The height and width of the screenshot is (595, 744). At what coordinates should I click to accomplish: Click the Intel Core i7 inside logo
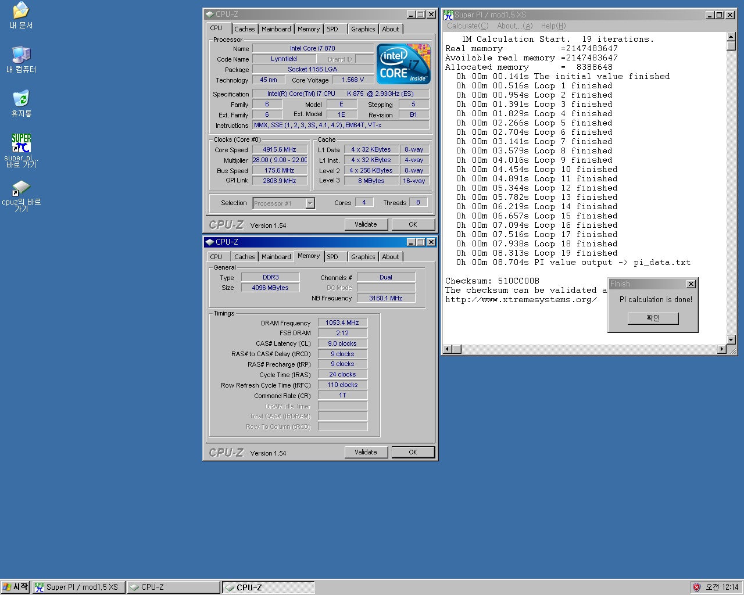(x=403, y=64)
